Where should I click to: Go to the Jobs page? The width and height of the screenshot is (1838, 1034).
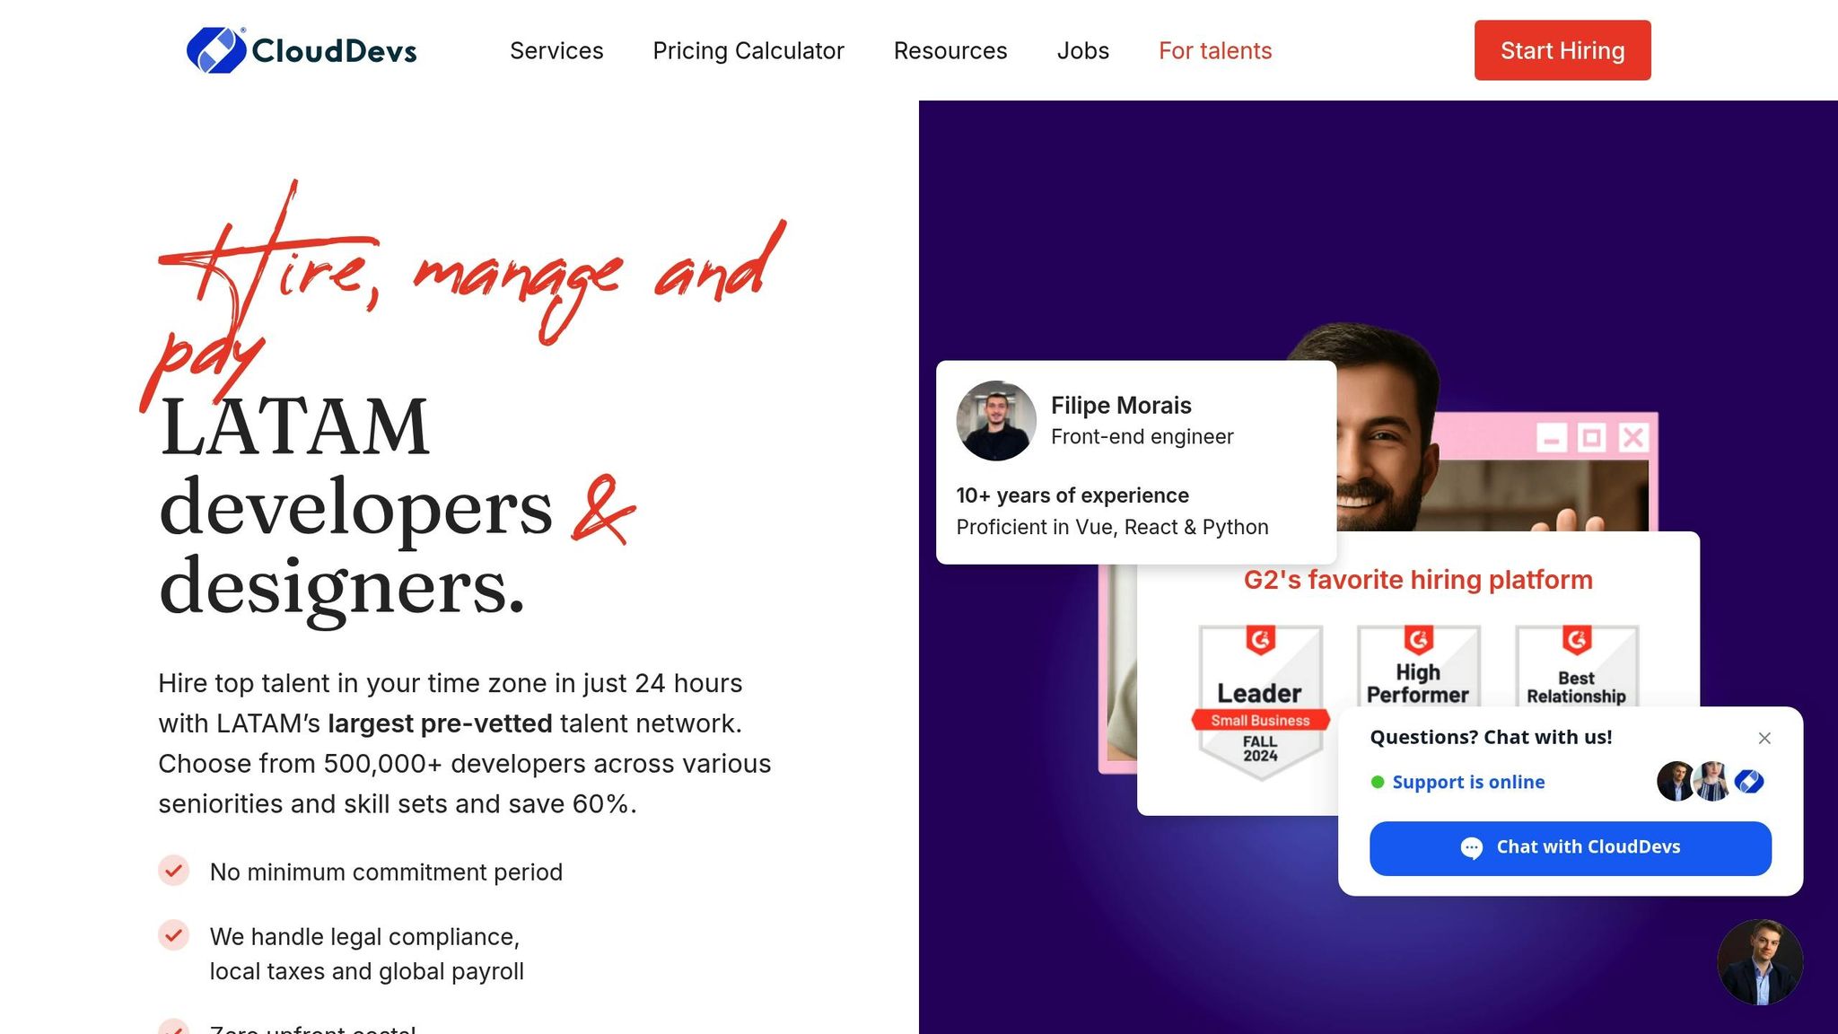coord(1083,50)
